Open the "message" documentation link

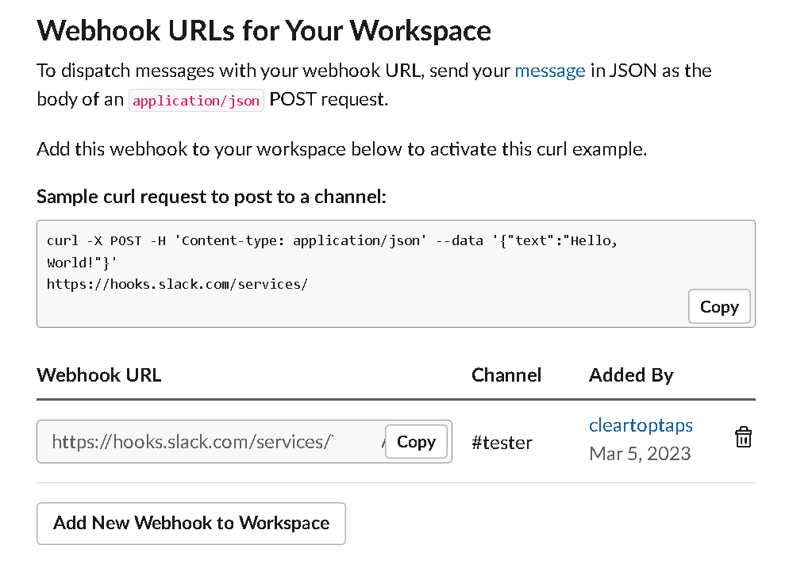(x=549, y=71)
